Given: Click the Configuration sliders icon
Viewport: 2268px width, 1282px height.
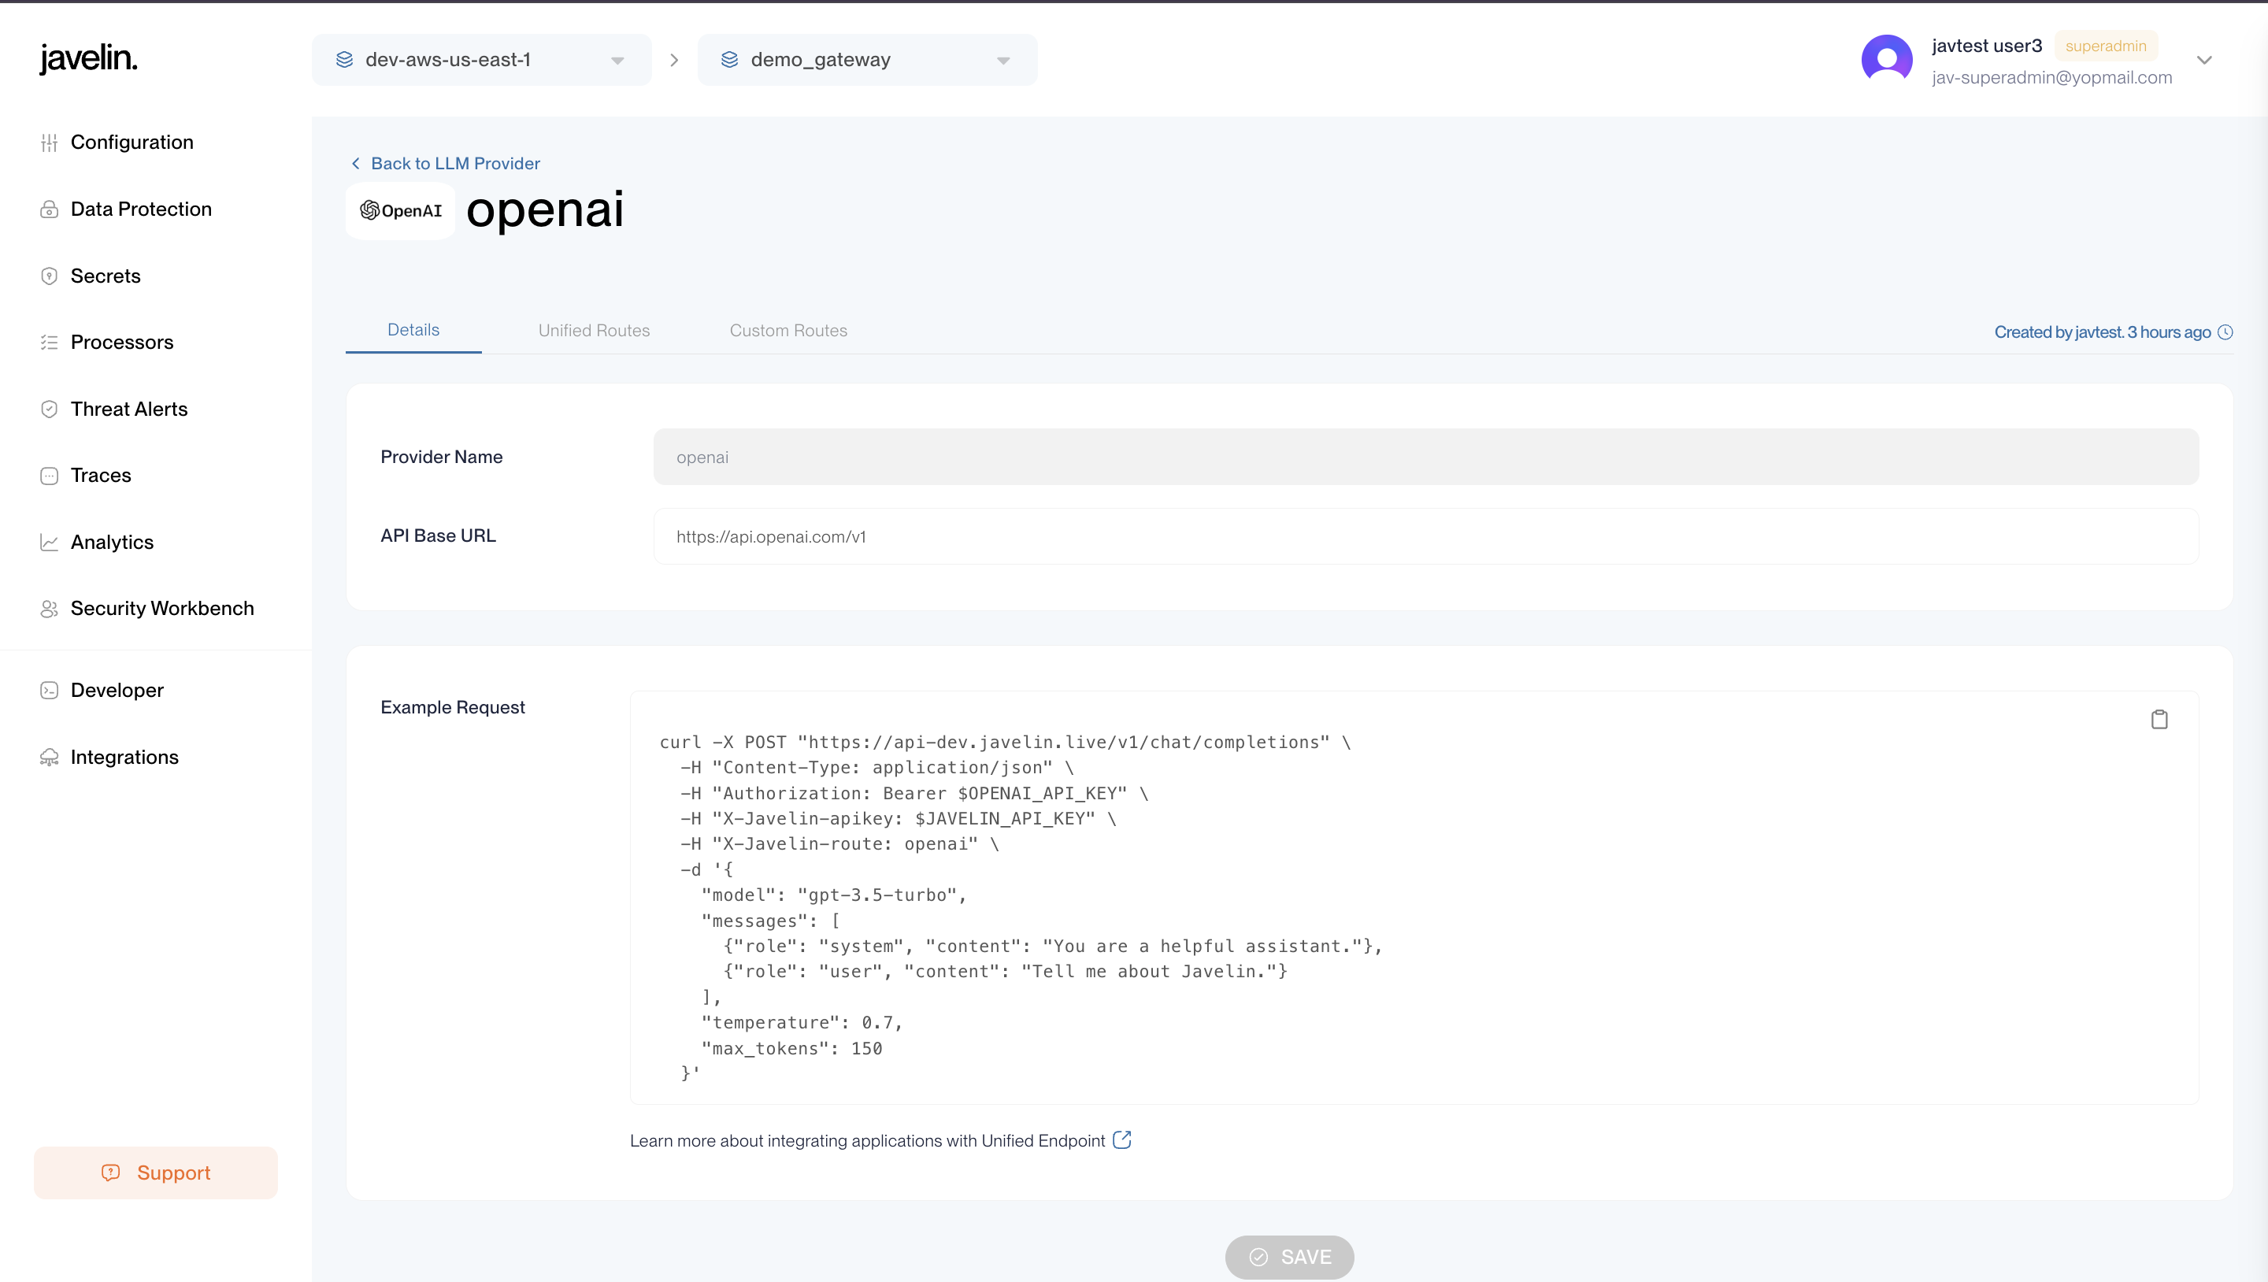Looking at the screenshot, I should (50, 143).
